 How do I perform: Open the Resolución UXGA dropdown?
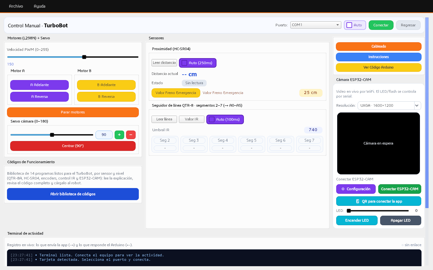coord(389,105)
